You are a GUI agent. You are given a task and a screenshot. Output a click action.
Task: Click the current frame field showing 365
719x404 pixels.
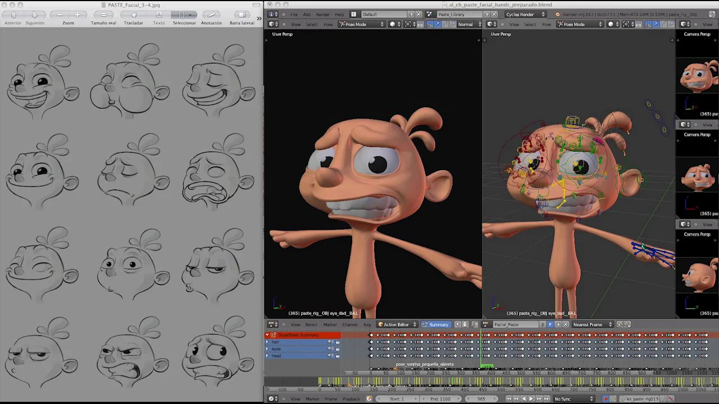[x=481, y=399]
